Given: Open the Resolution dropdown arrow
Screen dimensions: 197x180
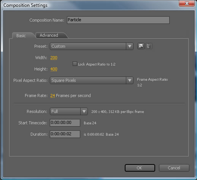Looking at the screenshot, I should (84, 111).
